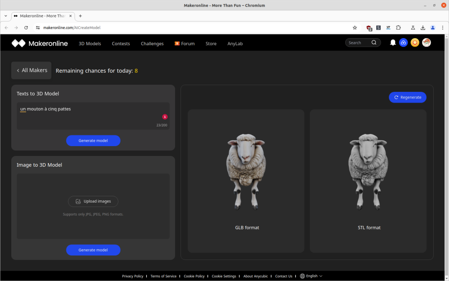Open the gold coin rewards icon
The height and width of the screenshot is (281, 449).
click(x=414, y=43)
